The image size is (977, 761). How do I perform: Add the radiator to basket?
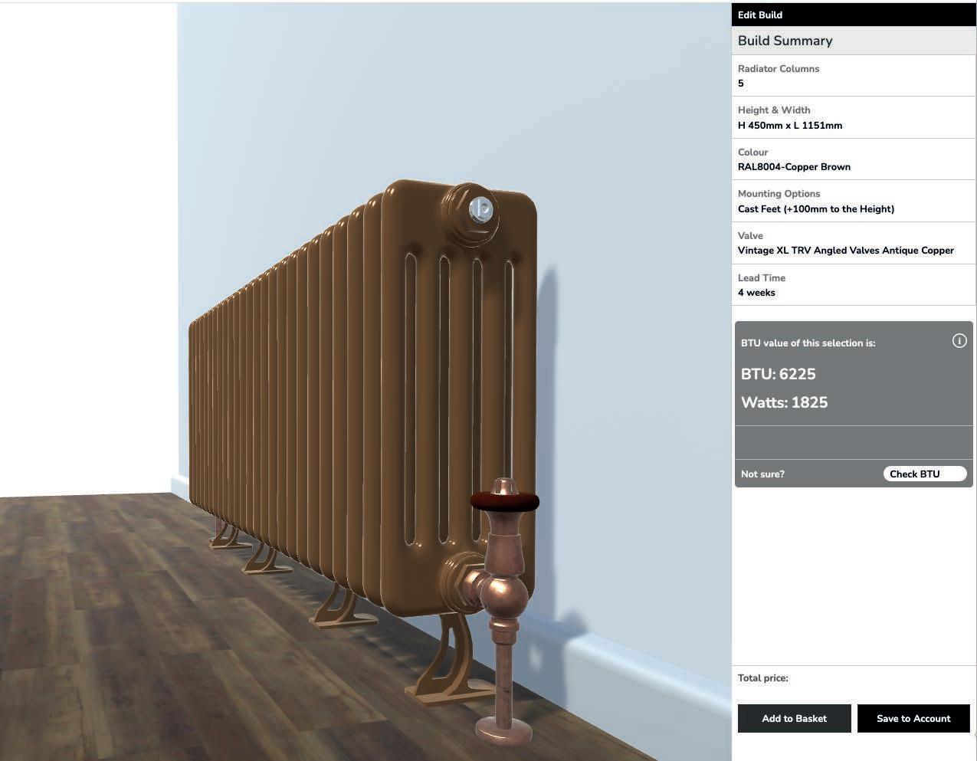(794, 718)
